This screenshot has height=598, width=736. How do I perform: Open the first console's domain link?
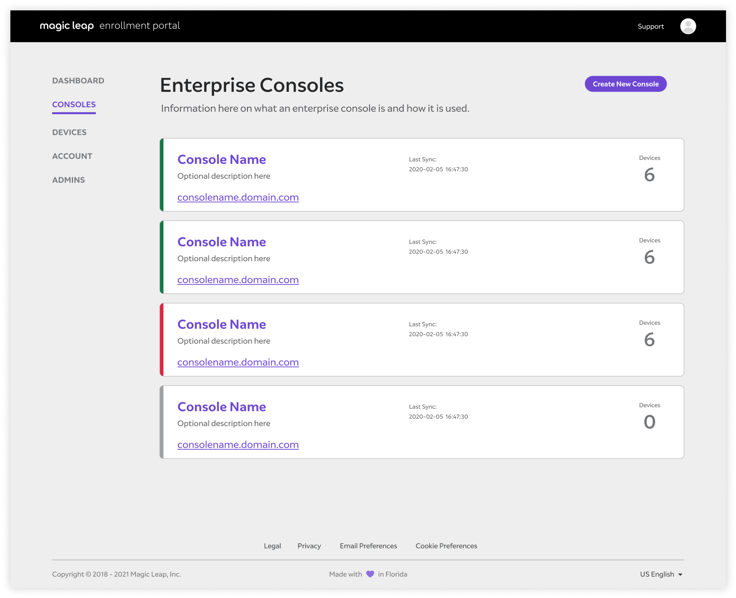click(238, 197)
